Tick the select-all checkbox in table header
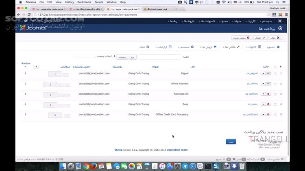 [x=275, y=67]
